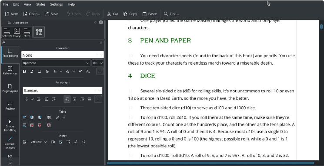Create a new document with the New button
Image resolution: width=324 pixels, height=166 pixels.
point(11,14)
